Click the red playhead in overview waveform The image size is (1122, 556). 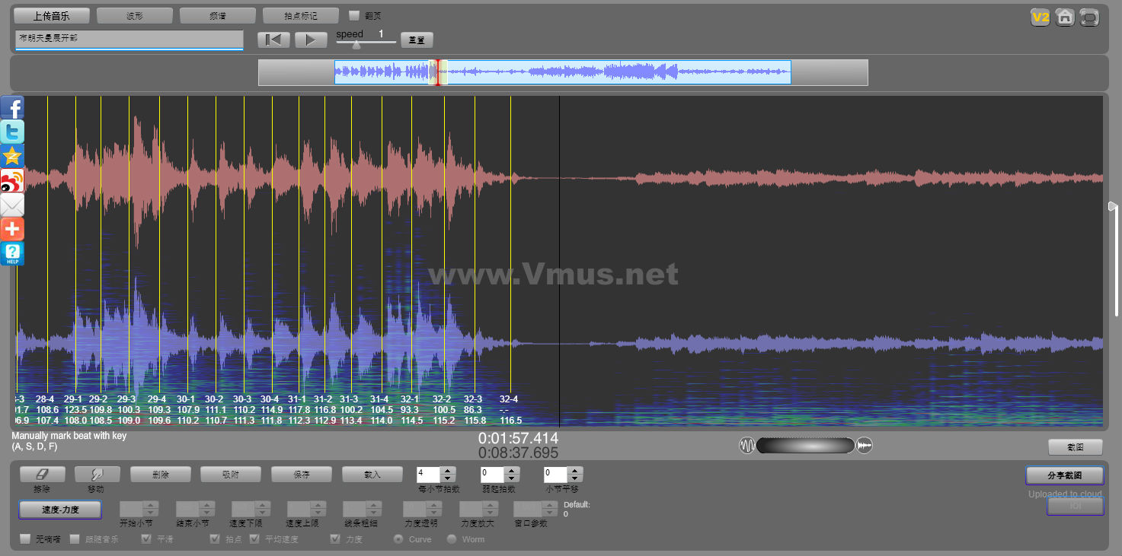coord(438,73)
